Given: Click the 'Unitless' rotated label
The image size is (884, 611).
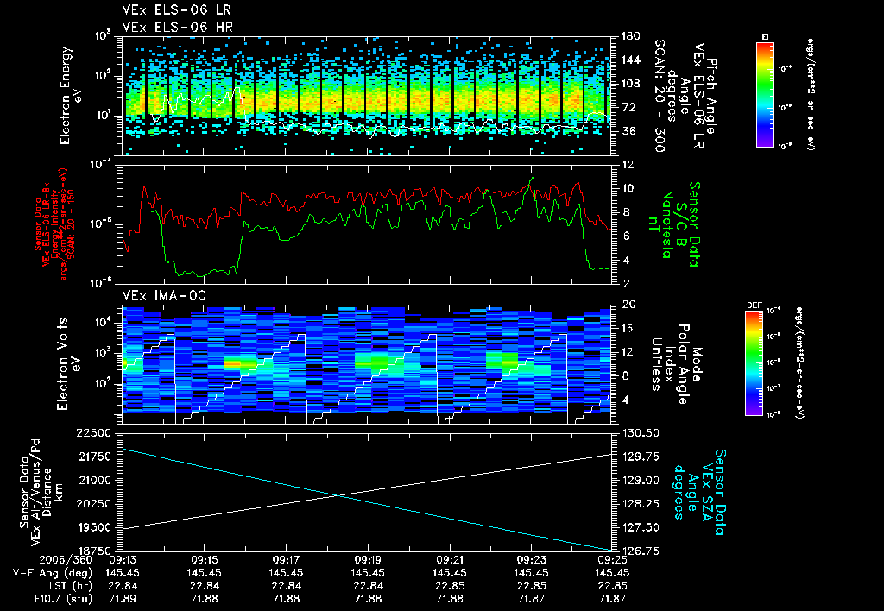Looking at the screenshot, I should point(656,364).
